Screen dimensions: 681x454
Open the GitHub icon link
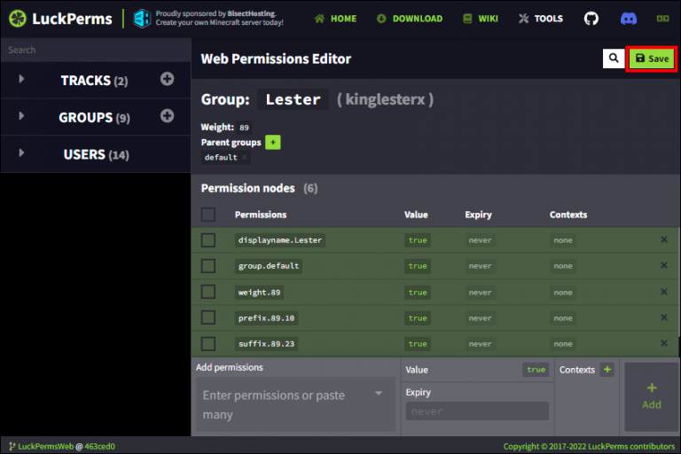(591, 19)
